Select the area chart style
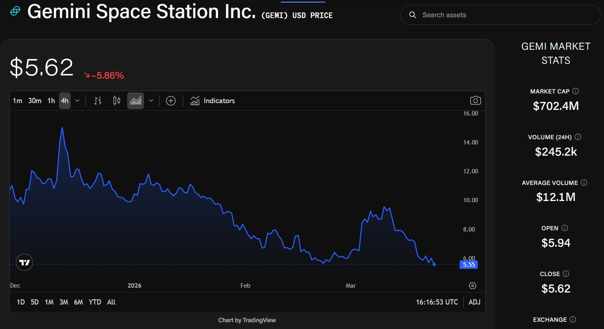The image size is (604, 329). (x=136, y=101)
